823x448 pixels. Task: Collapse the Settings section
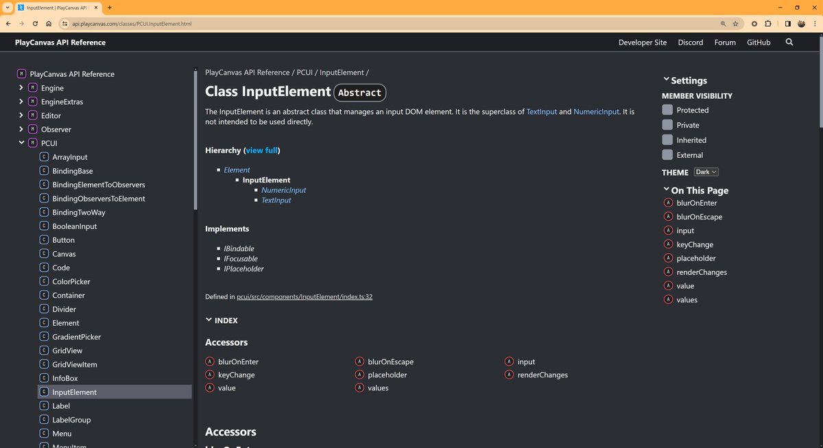684,80
